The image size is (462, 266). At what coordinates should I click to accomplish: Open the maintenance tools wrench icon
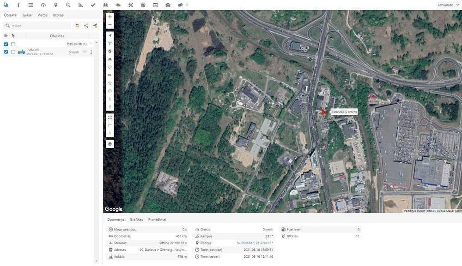click(x=131, y=5)
